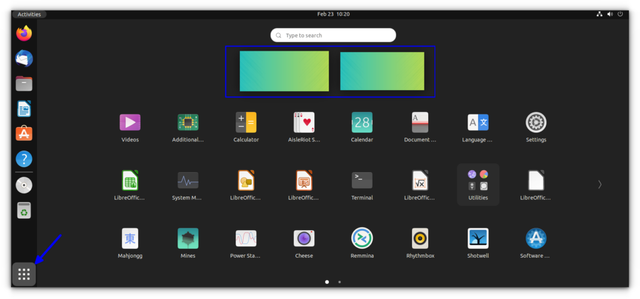The height and width of the screenshot is (299, 640).
Task: Select the second workspace thumbnail
Action: (382, 71)
